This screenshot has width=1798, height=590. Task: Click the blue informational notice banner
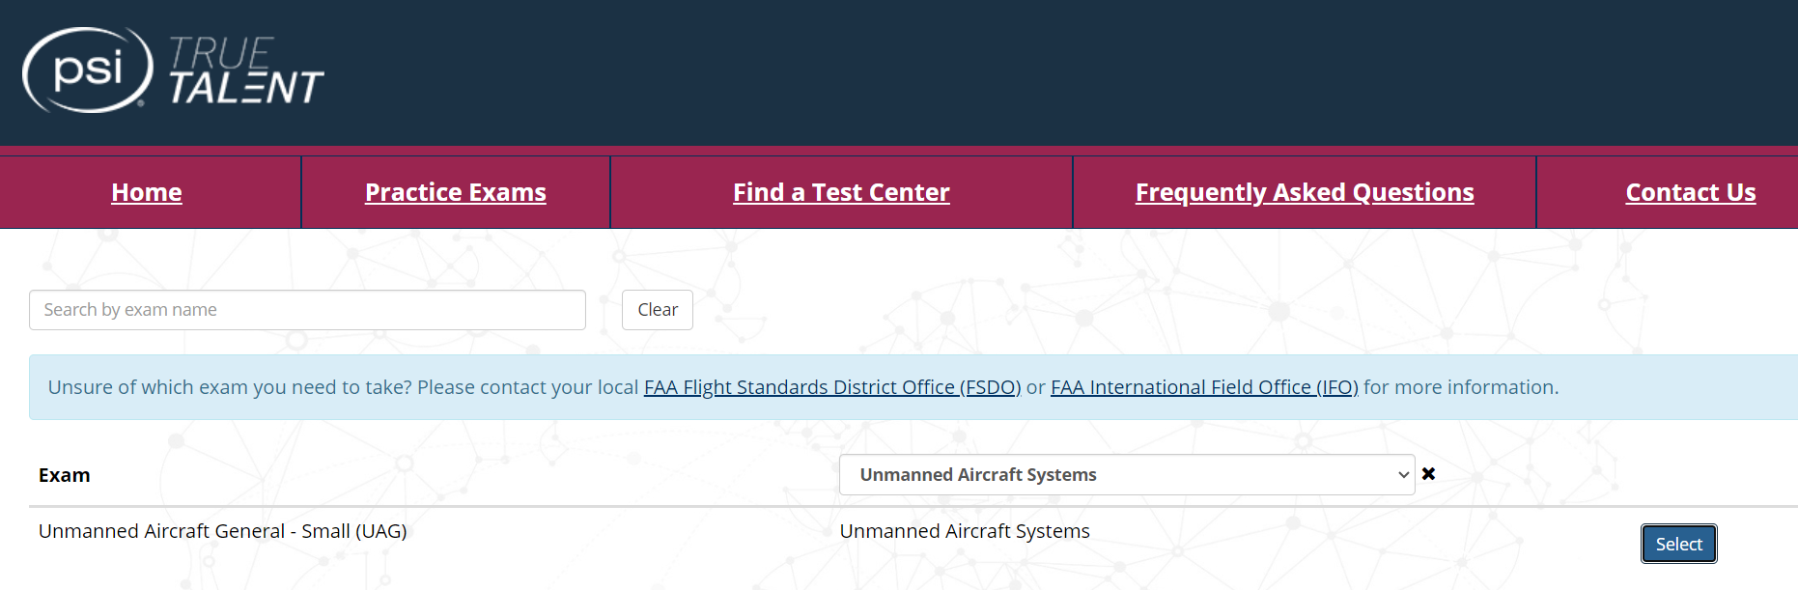pyautogui.click(x=913, y=387)
